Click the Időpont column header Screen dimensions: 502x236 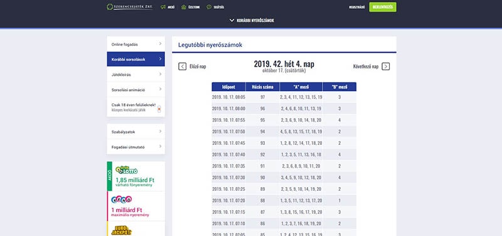[x=228, y=87]
